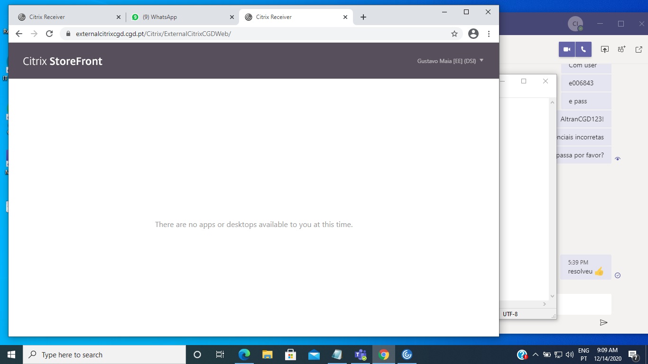Reload the Citrix StoreFront page
Screen dimensions: 648x364
(49, 34)
